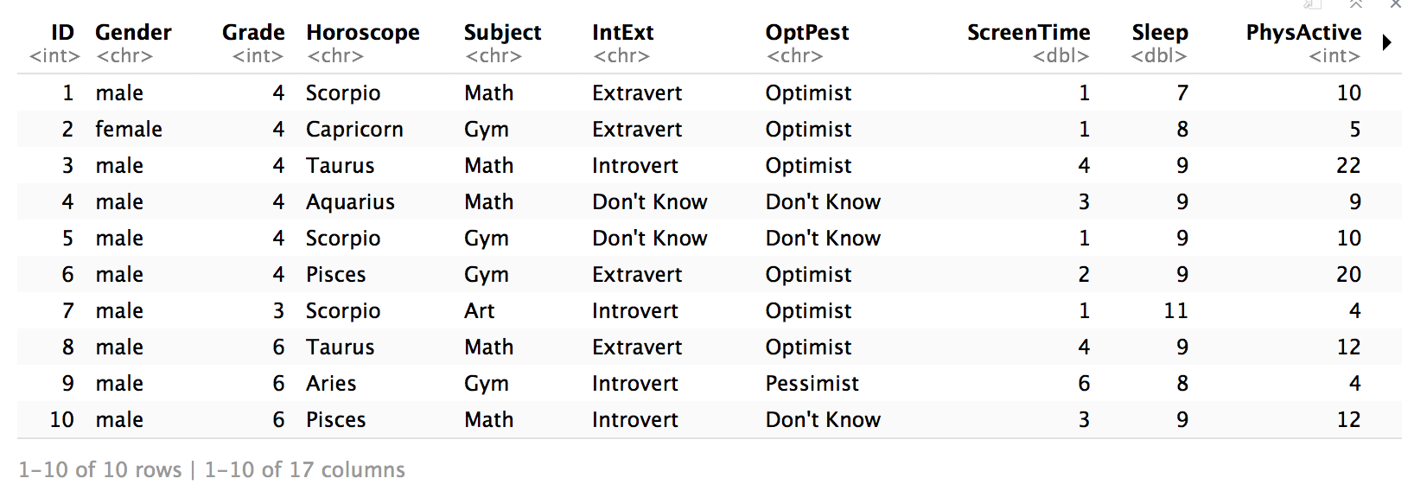Click the female Gender cell

(x=129, y=130)
